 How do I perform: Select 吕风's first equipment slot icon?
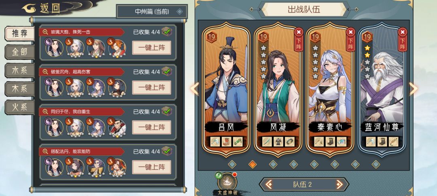point(215,142)
